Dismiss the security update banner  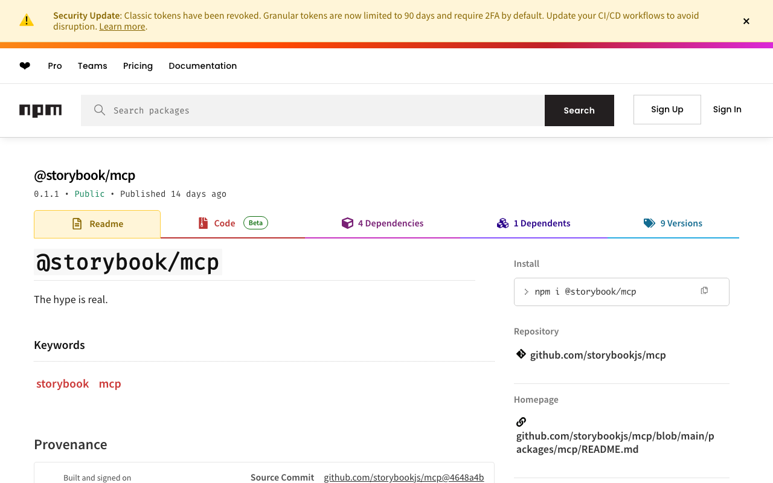pos(746,21)
